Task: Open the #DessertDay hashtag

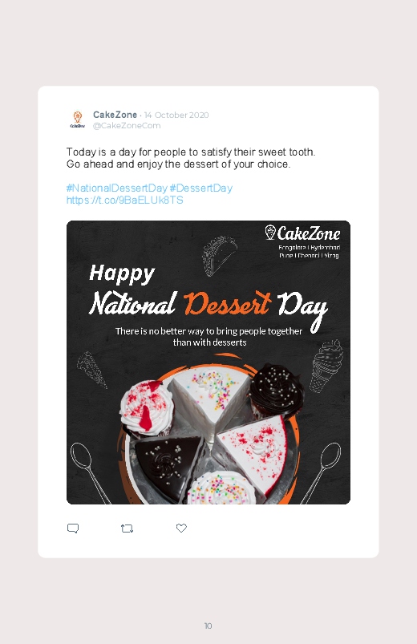Action: [x=201, y=188]
